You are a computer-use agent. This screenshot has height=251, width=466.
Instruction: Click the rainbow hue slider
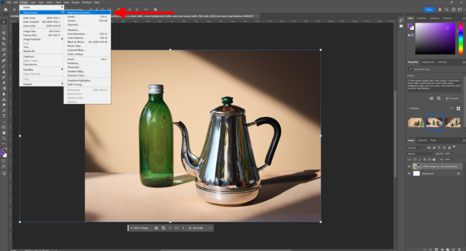pos(461,39)
